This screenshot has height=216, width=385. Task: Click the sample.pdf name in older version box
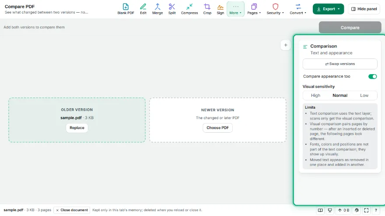pyautogui.click(x=71, y=118)
